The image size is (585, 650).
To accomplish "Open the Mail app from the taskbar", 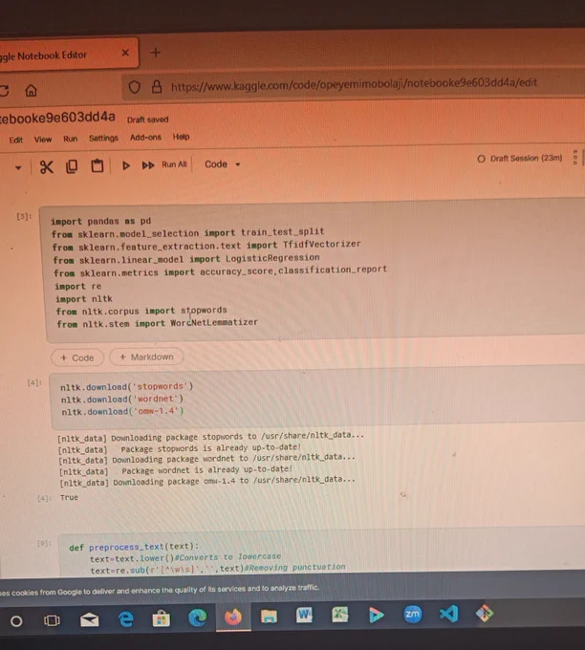I will (90, 619).
